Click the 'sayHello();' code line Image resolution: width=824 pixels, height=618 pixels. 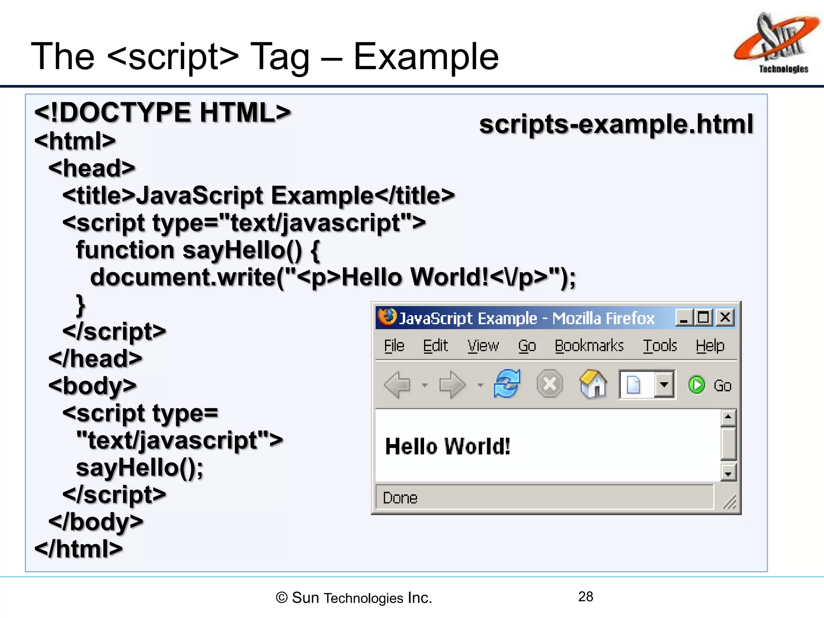[140, 468]
